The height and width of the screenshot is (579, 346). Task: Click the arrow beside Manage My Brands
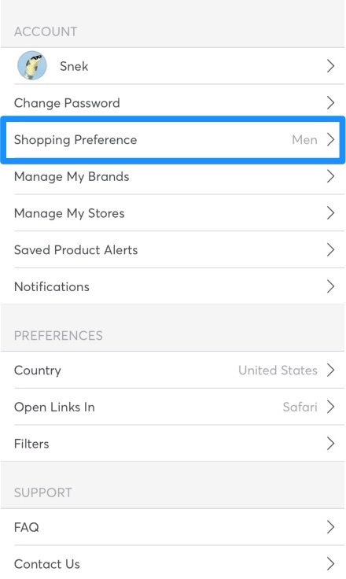[330, 176]
